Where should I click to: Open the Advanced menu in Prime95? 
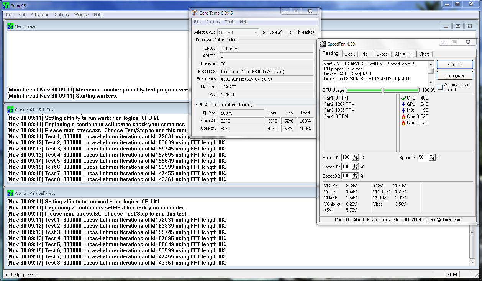[x=40, y=15]
